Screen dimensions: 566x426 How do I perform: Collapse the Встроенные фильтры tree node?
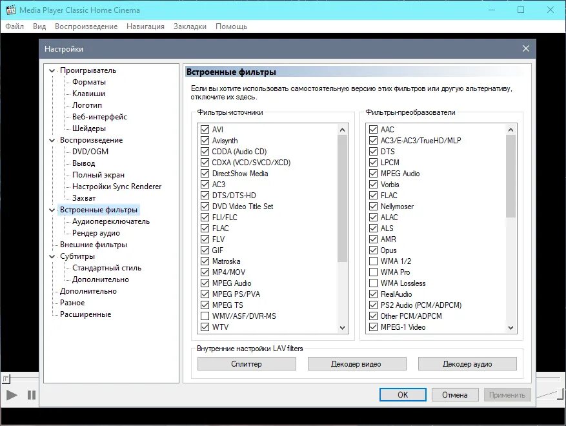tap(52, 210)
